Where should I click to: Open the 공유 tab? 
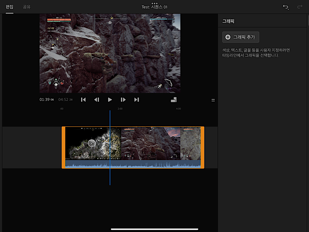coord(27,7)
